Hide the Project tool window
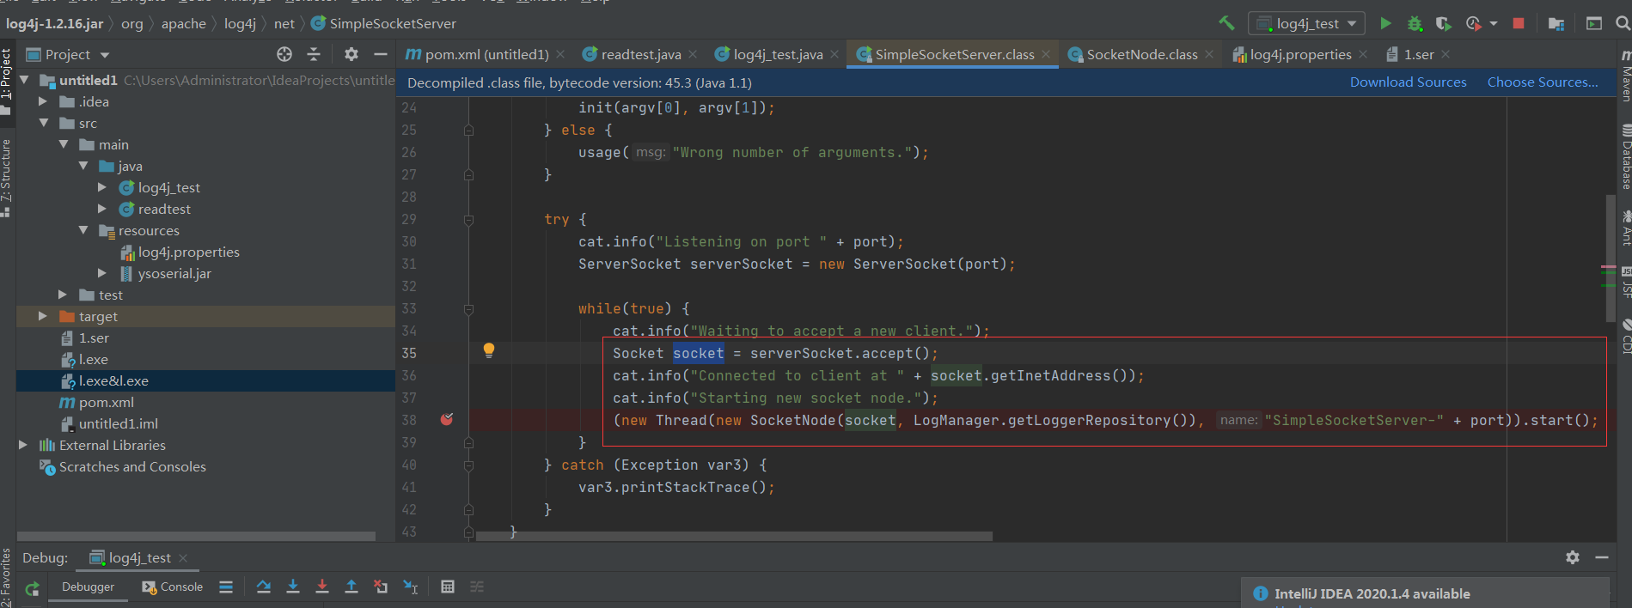This screenshot has height=608, width=1632. (x=381, y=54)
